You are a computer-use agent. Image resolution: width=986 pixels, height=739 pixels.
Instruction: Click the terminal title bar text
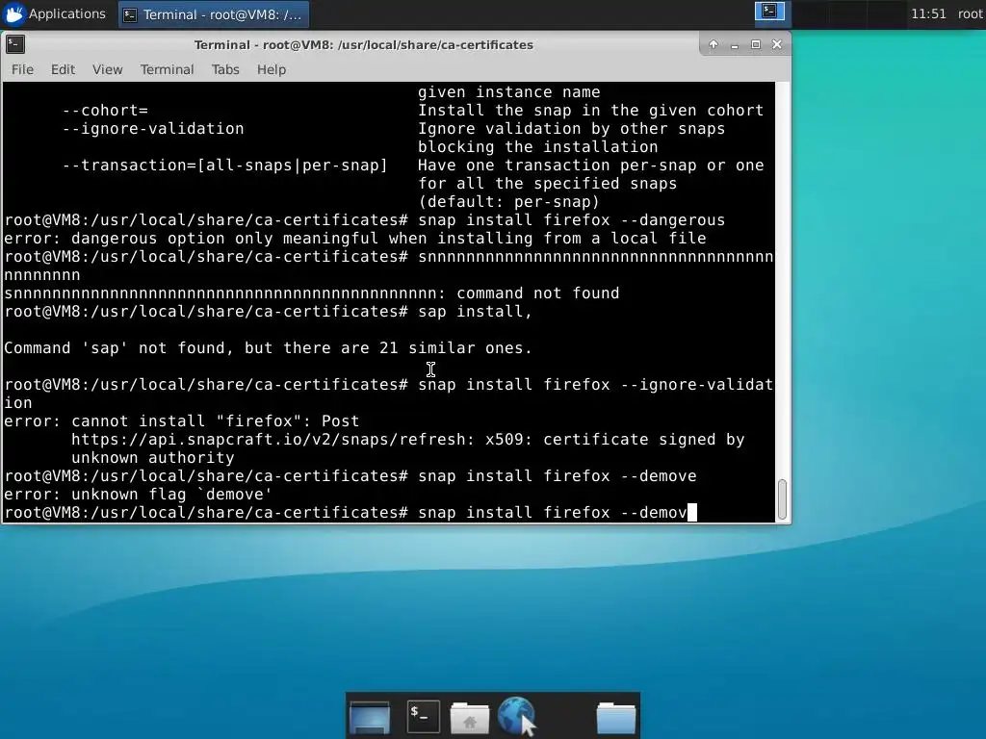[363, 44]
